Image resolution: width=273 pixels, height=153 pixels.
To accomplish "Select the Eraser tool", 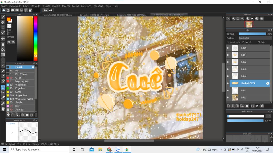I will (x=3, y=22).
